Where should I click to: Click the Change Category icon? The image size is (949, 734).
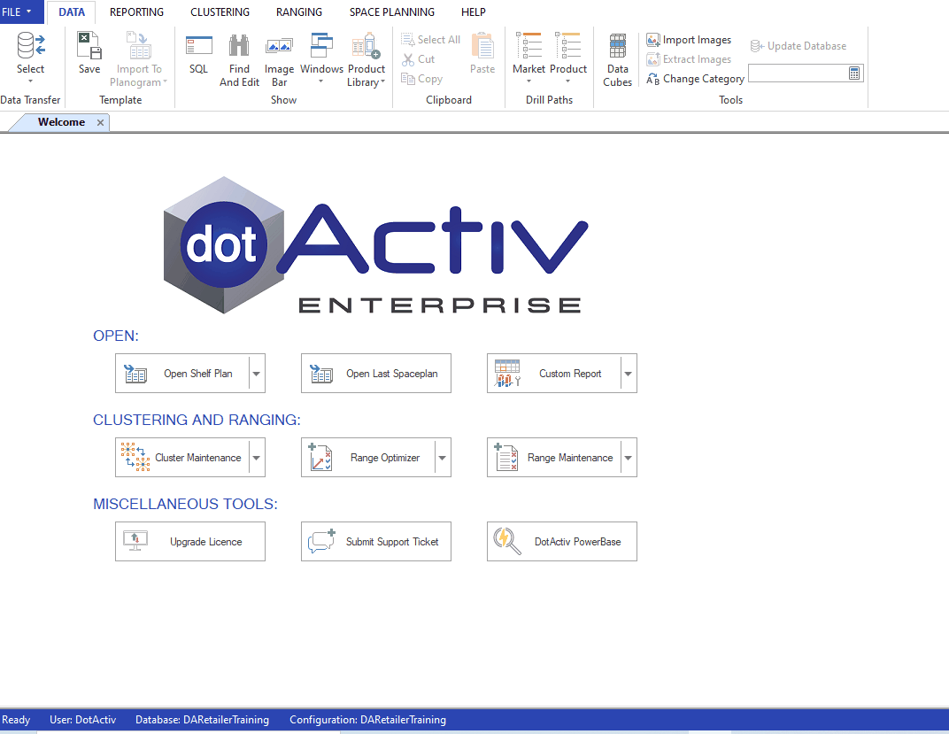[652, 79]
